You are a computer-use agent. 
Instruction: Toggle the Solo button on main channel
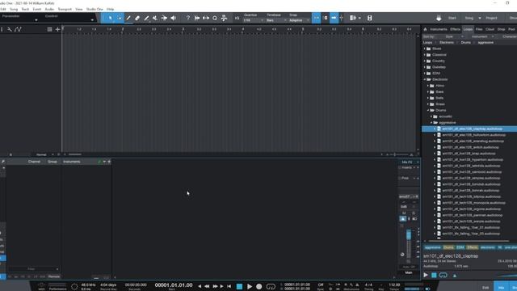click(414, 213)
